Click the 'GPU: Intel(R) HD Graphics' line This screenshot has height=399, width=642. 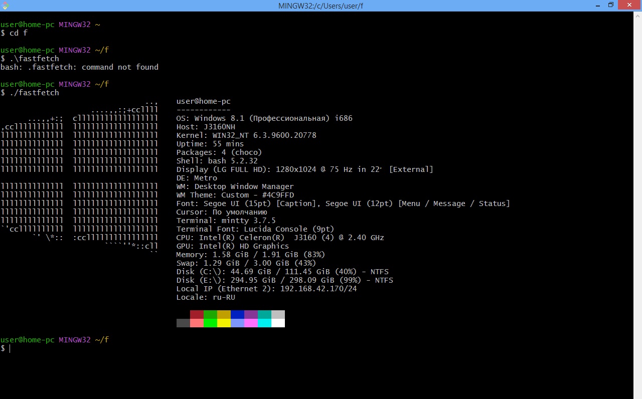[233, 246]
